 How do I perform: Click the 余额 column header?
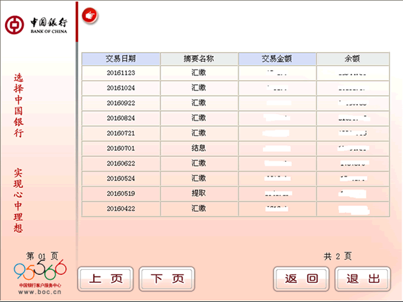pyautogui.click(x=353, y=59)
